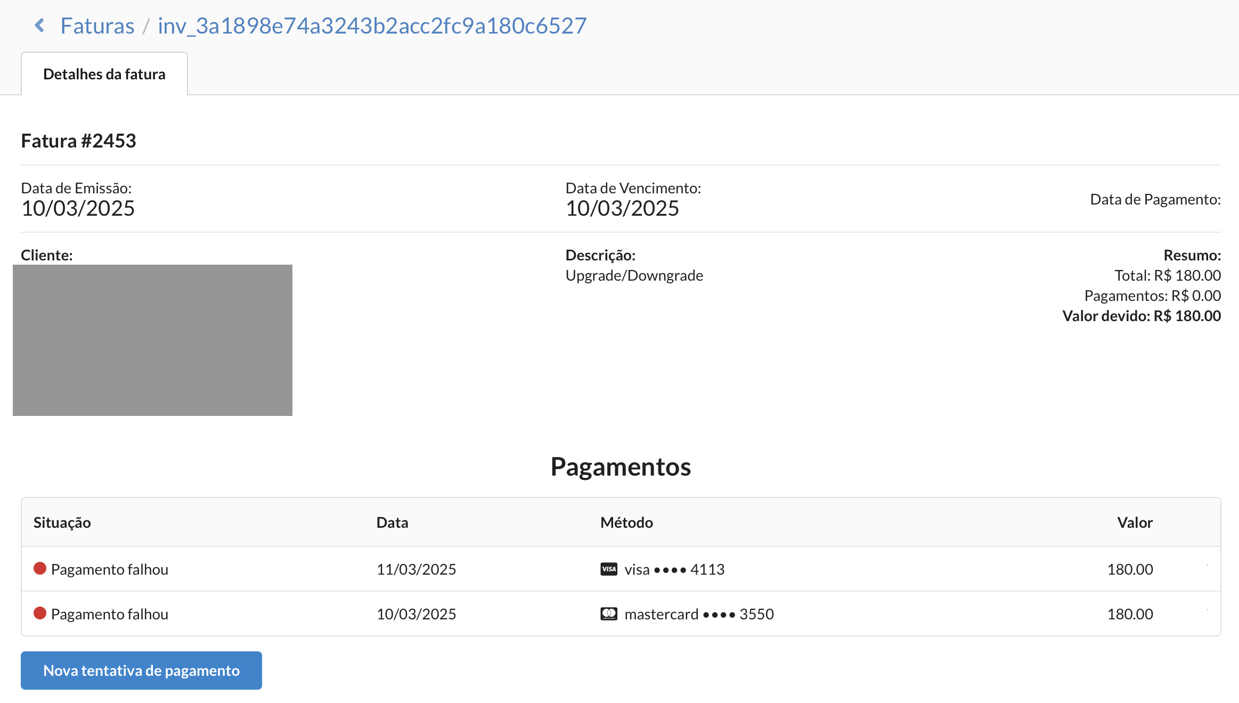Image resolution: width=1239 pixels, height=703 pixels.
Task: Click Nova tentativa de pagamento button
Action: 141,671
